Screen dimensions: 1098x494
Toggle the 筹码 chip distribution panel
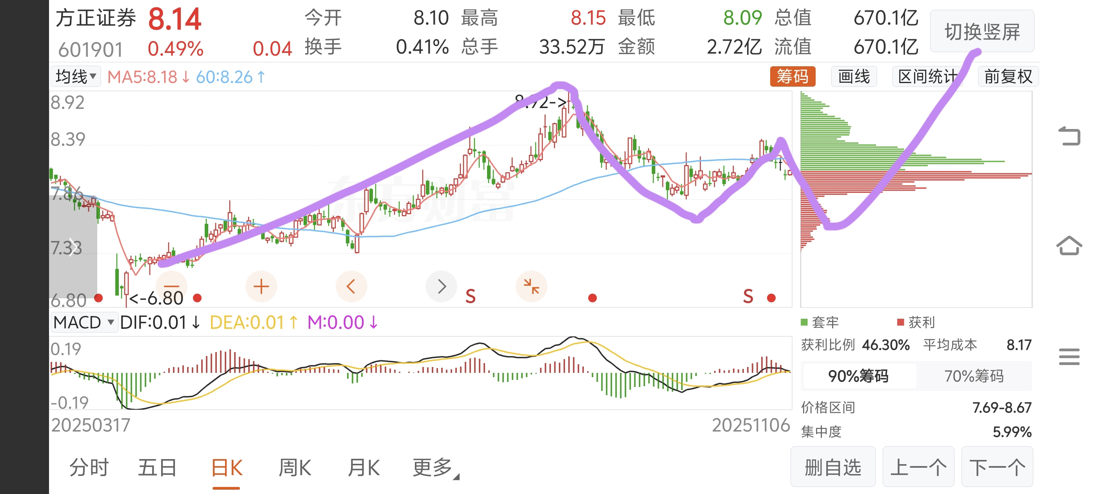point(792,77)
